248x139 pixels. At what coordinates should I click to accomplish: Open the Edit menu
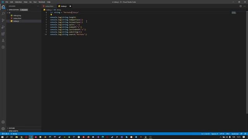12,2
